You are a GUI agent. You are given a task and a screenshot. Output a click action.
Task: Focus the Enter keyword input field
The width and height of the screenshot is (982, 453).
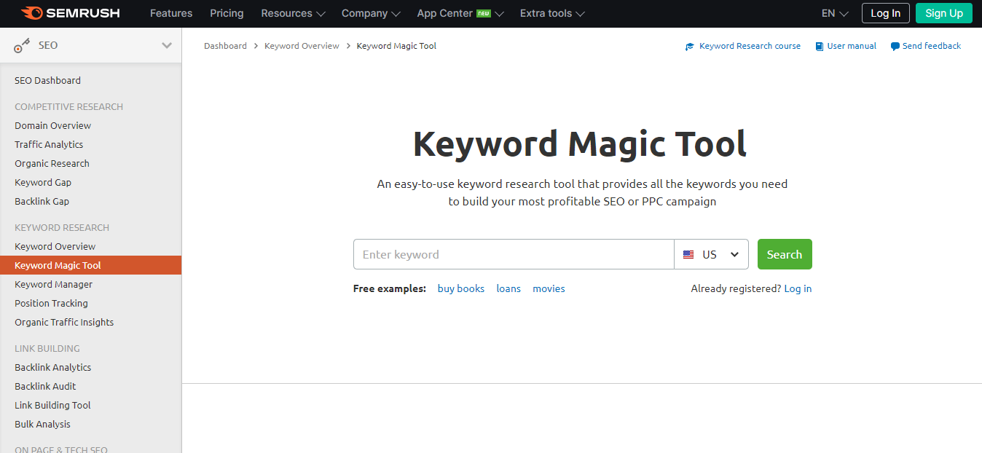(514, 255)
